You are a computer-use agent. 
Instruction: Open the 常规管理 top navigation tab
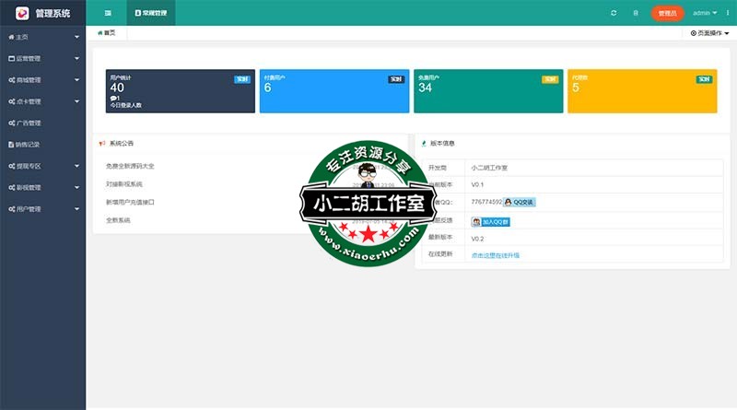(151, 13)
